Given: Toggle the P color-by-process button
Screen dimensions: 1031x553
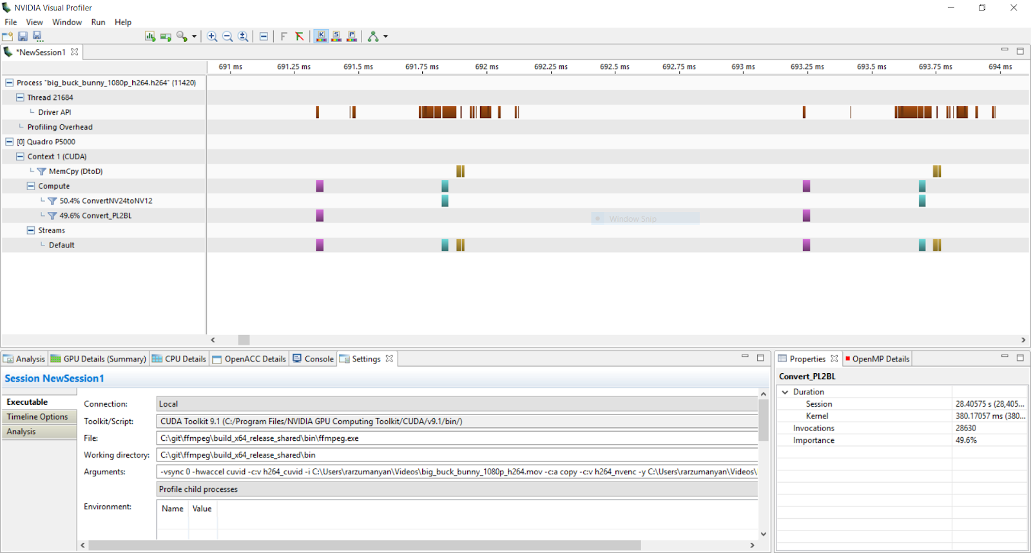Looking at the screenshot, I should [352, 37].
